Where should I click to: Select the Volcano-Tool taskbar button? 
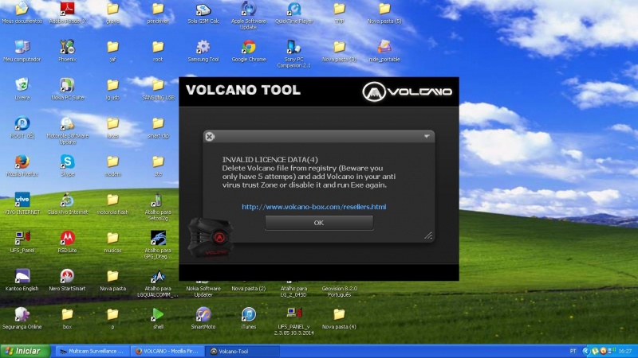click(243, 351)
